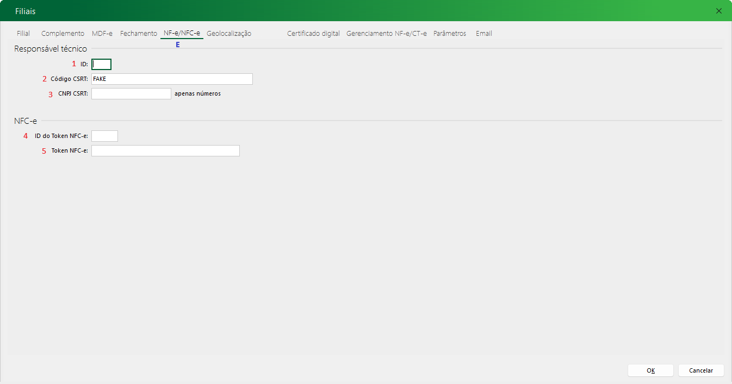732x384 pixels.
Task: Close the Filiais dialog window
Action: [719, 11]
